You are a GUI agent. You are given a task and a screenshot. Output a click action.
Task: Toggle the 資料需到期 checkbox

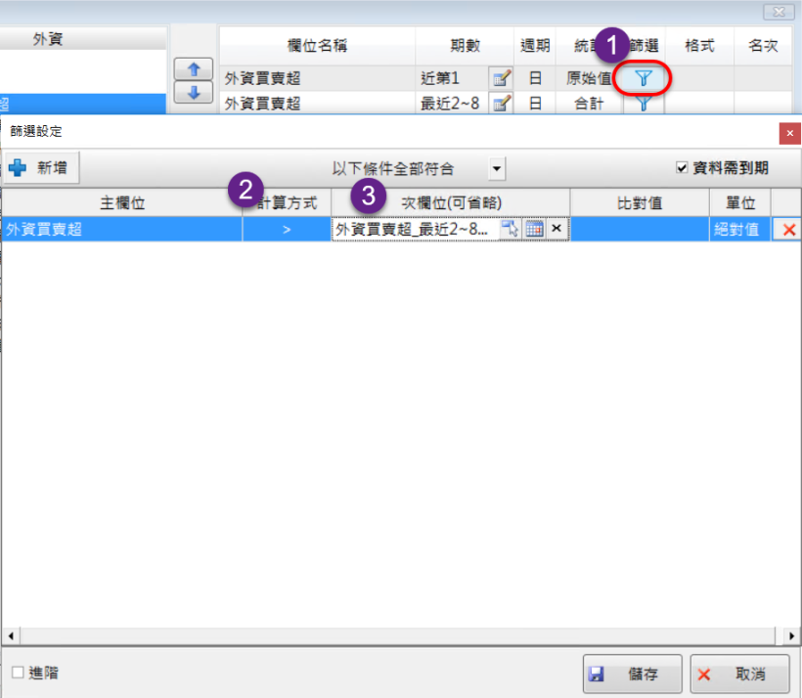click(683, 168)
